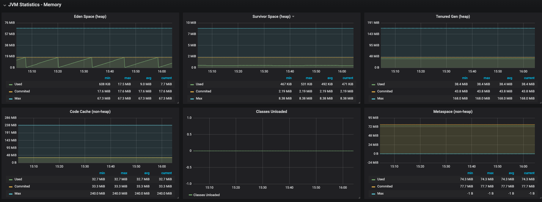This screenshot has height=202, width=542.
Task: Sort Tenured Gen legend by current column
Action: pos(529,78)
